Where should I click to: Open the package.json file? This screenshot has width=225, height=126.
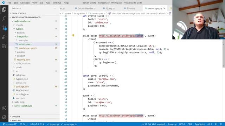click(34, 87)
